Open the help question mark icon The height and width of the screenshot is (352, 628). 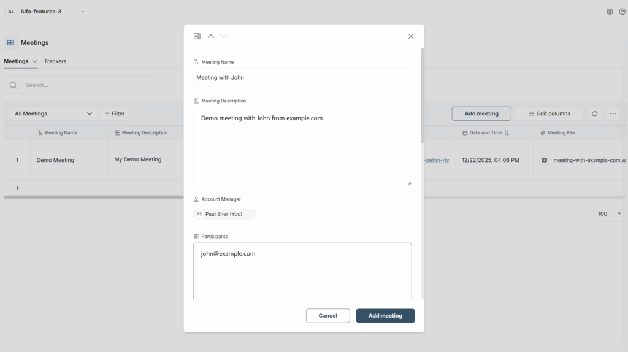[622, 12]
